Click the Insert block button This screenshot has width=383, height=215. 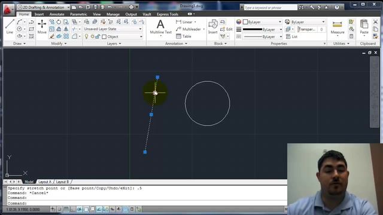(213, 26)
